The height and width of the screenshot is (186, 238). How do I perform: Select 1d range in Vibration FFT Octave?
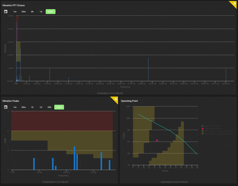(41, 12)
